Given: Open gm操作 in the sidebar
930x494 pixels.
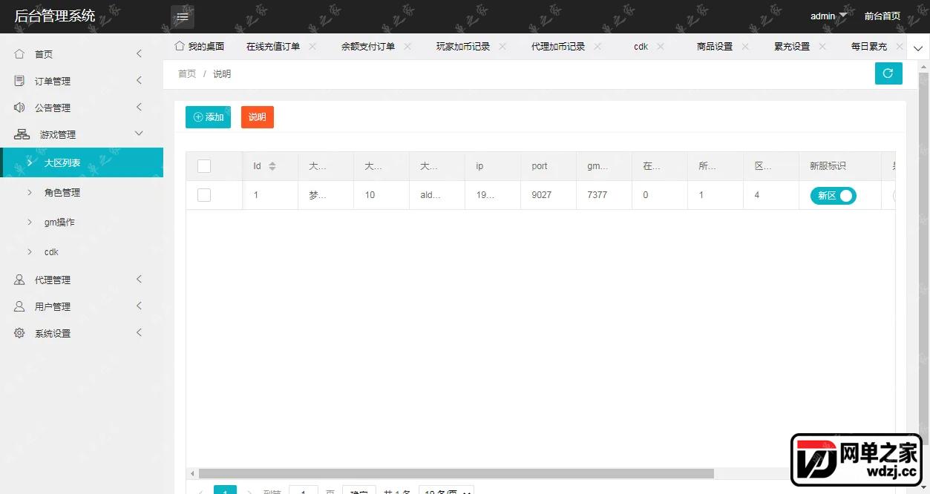Looking at the screenshot, I should coord(82,222).
